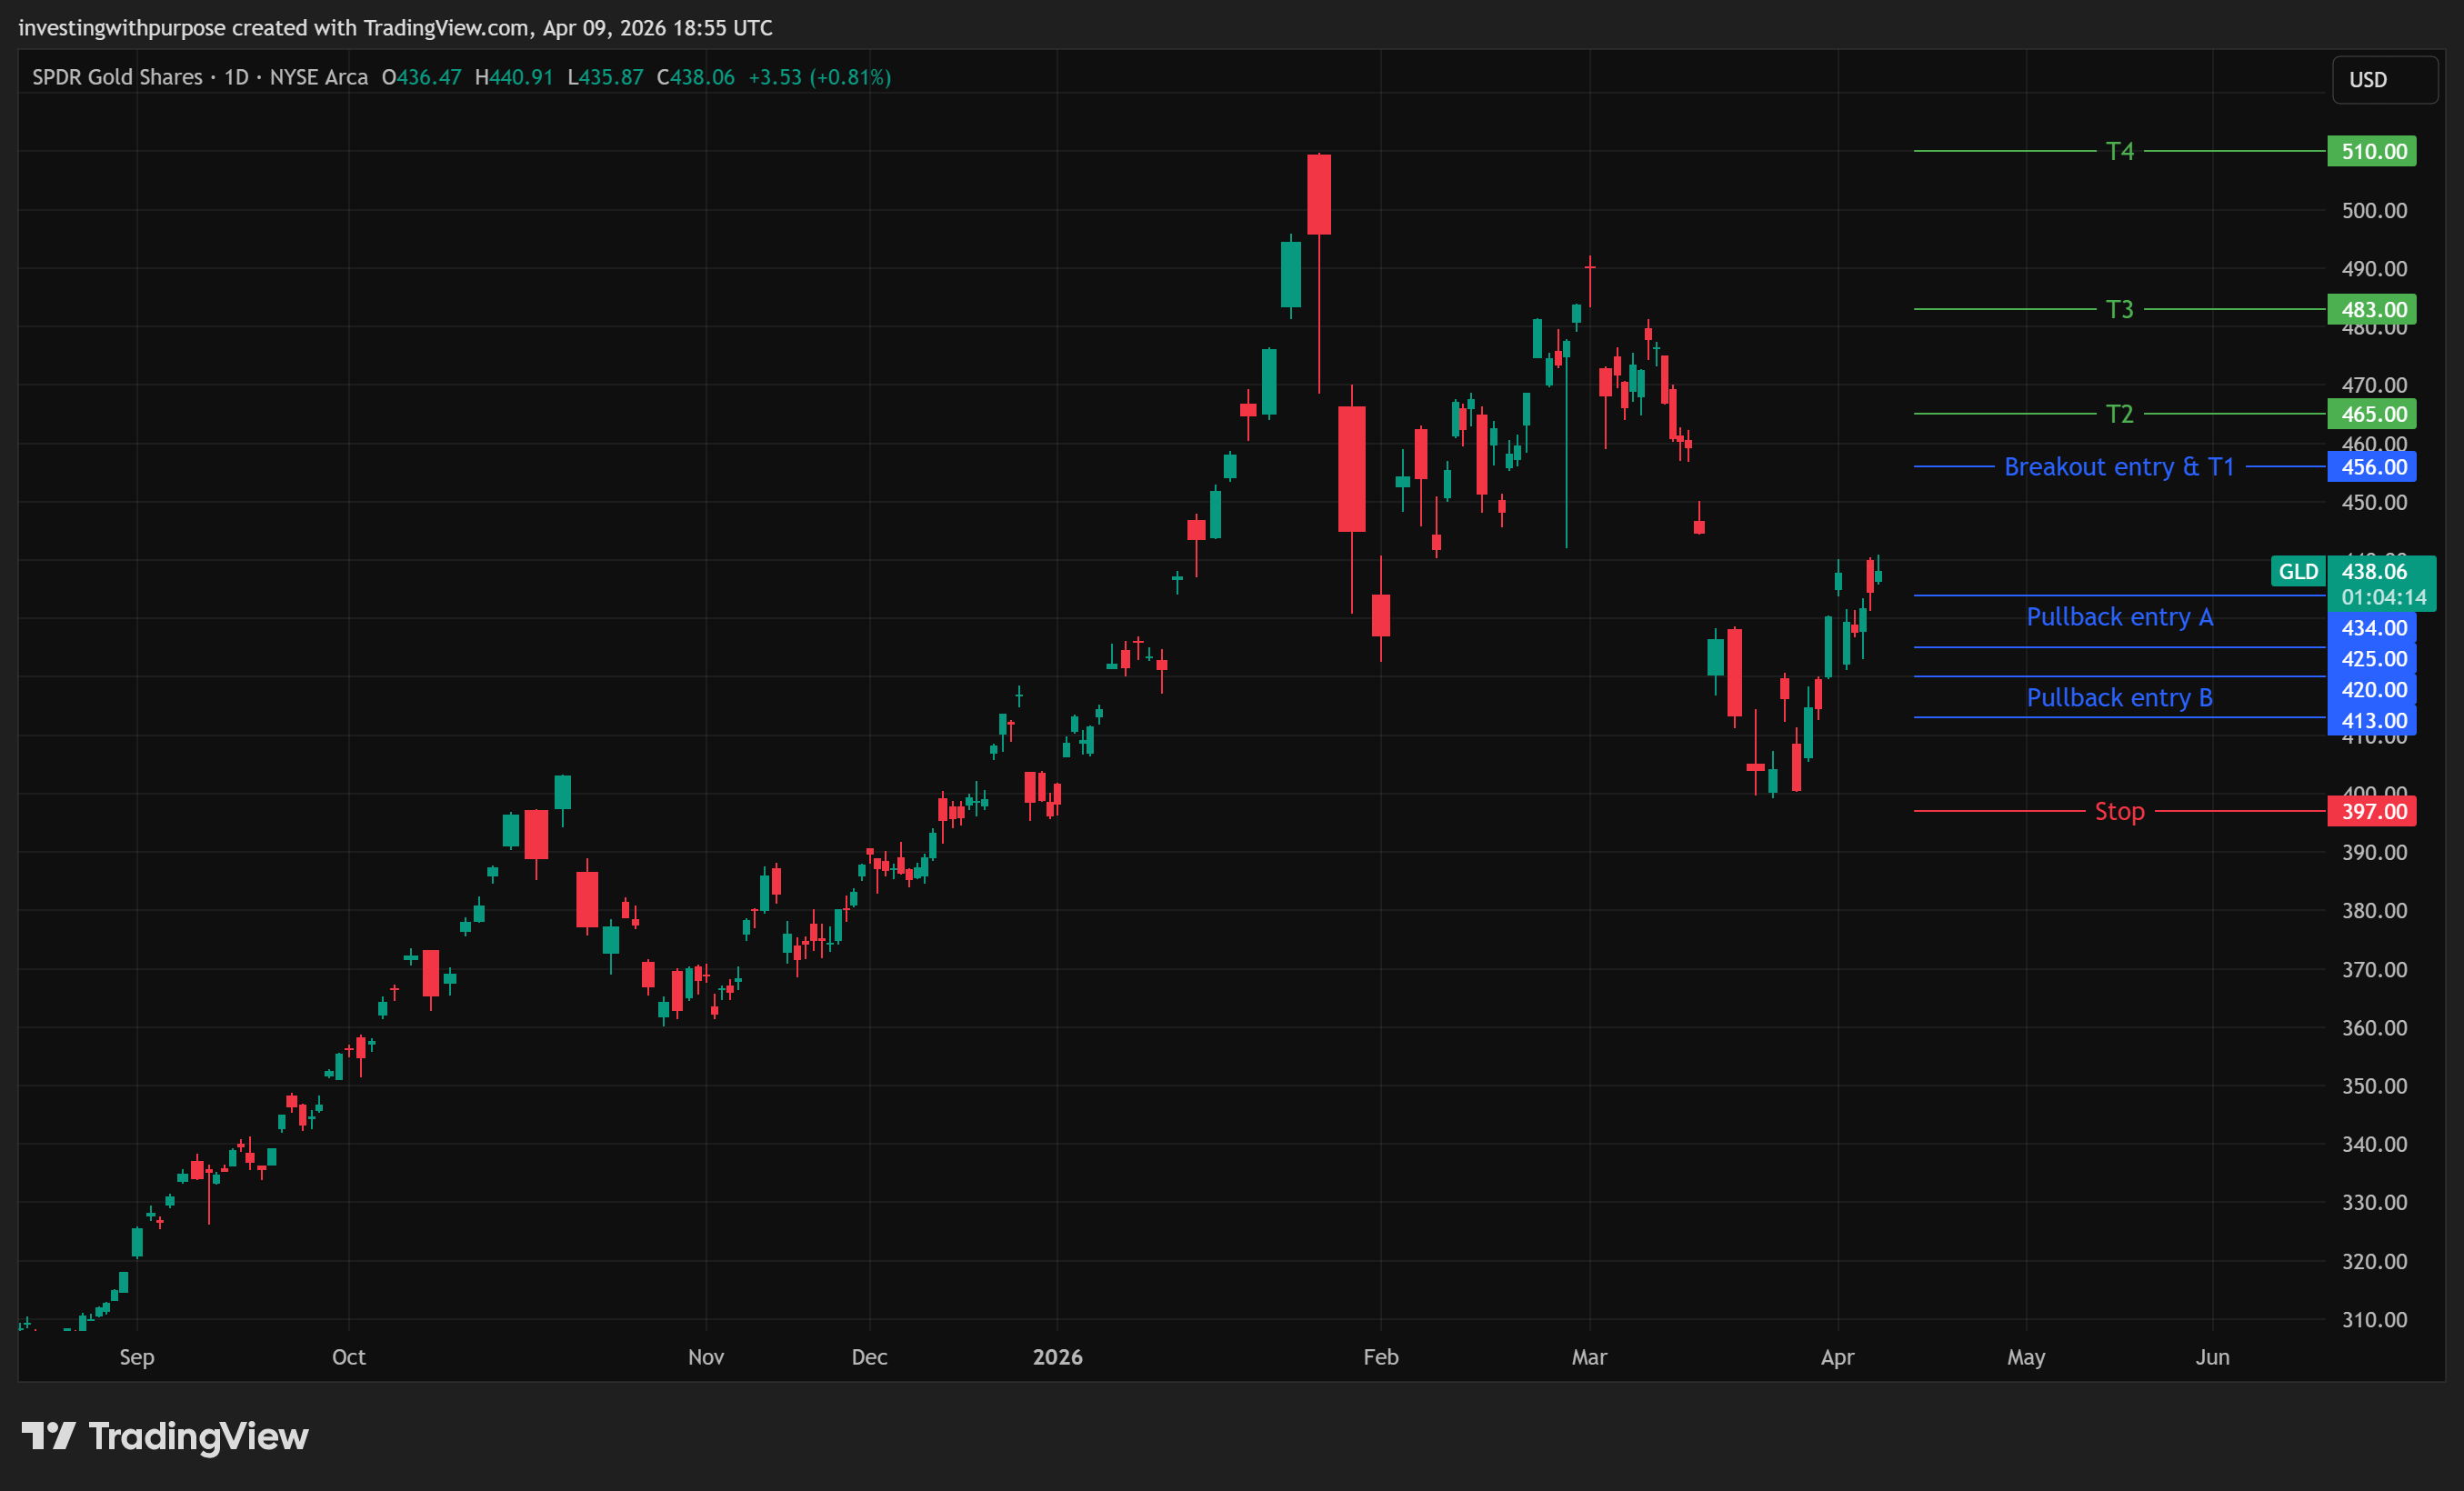Click the TradingView wordmark text
The height and width of the screenshot is (1491, 2464).
198,1436
